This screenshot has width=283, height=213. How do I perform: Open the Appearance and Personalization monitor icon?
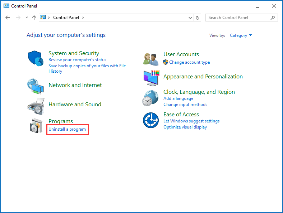152,78
